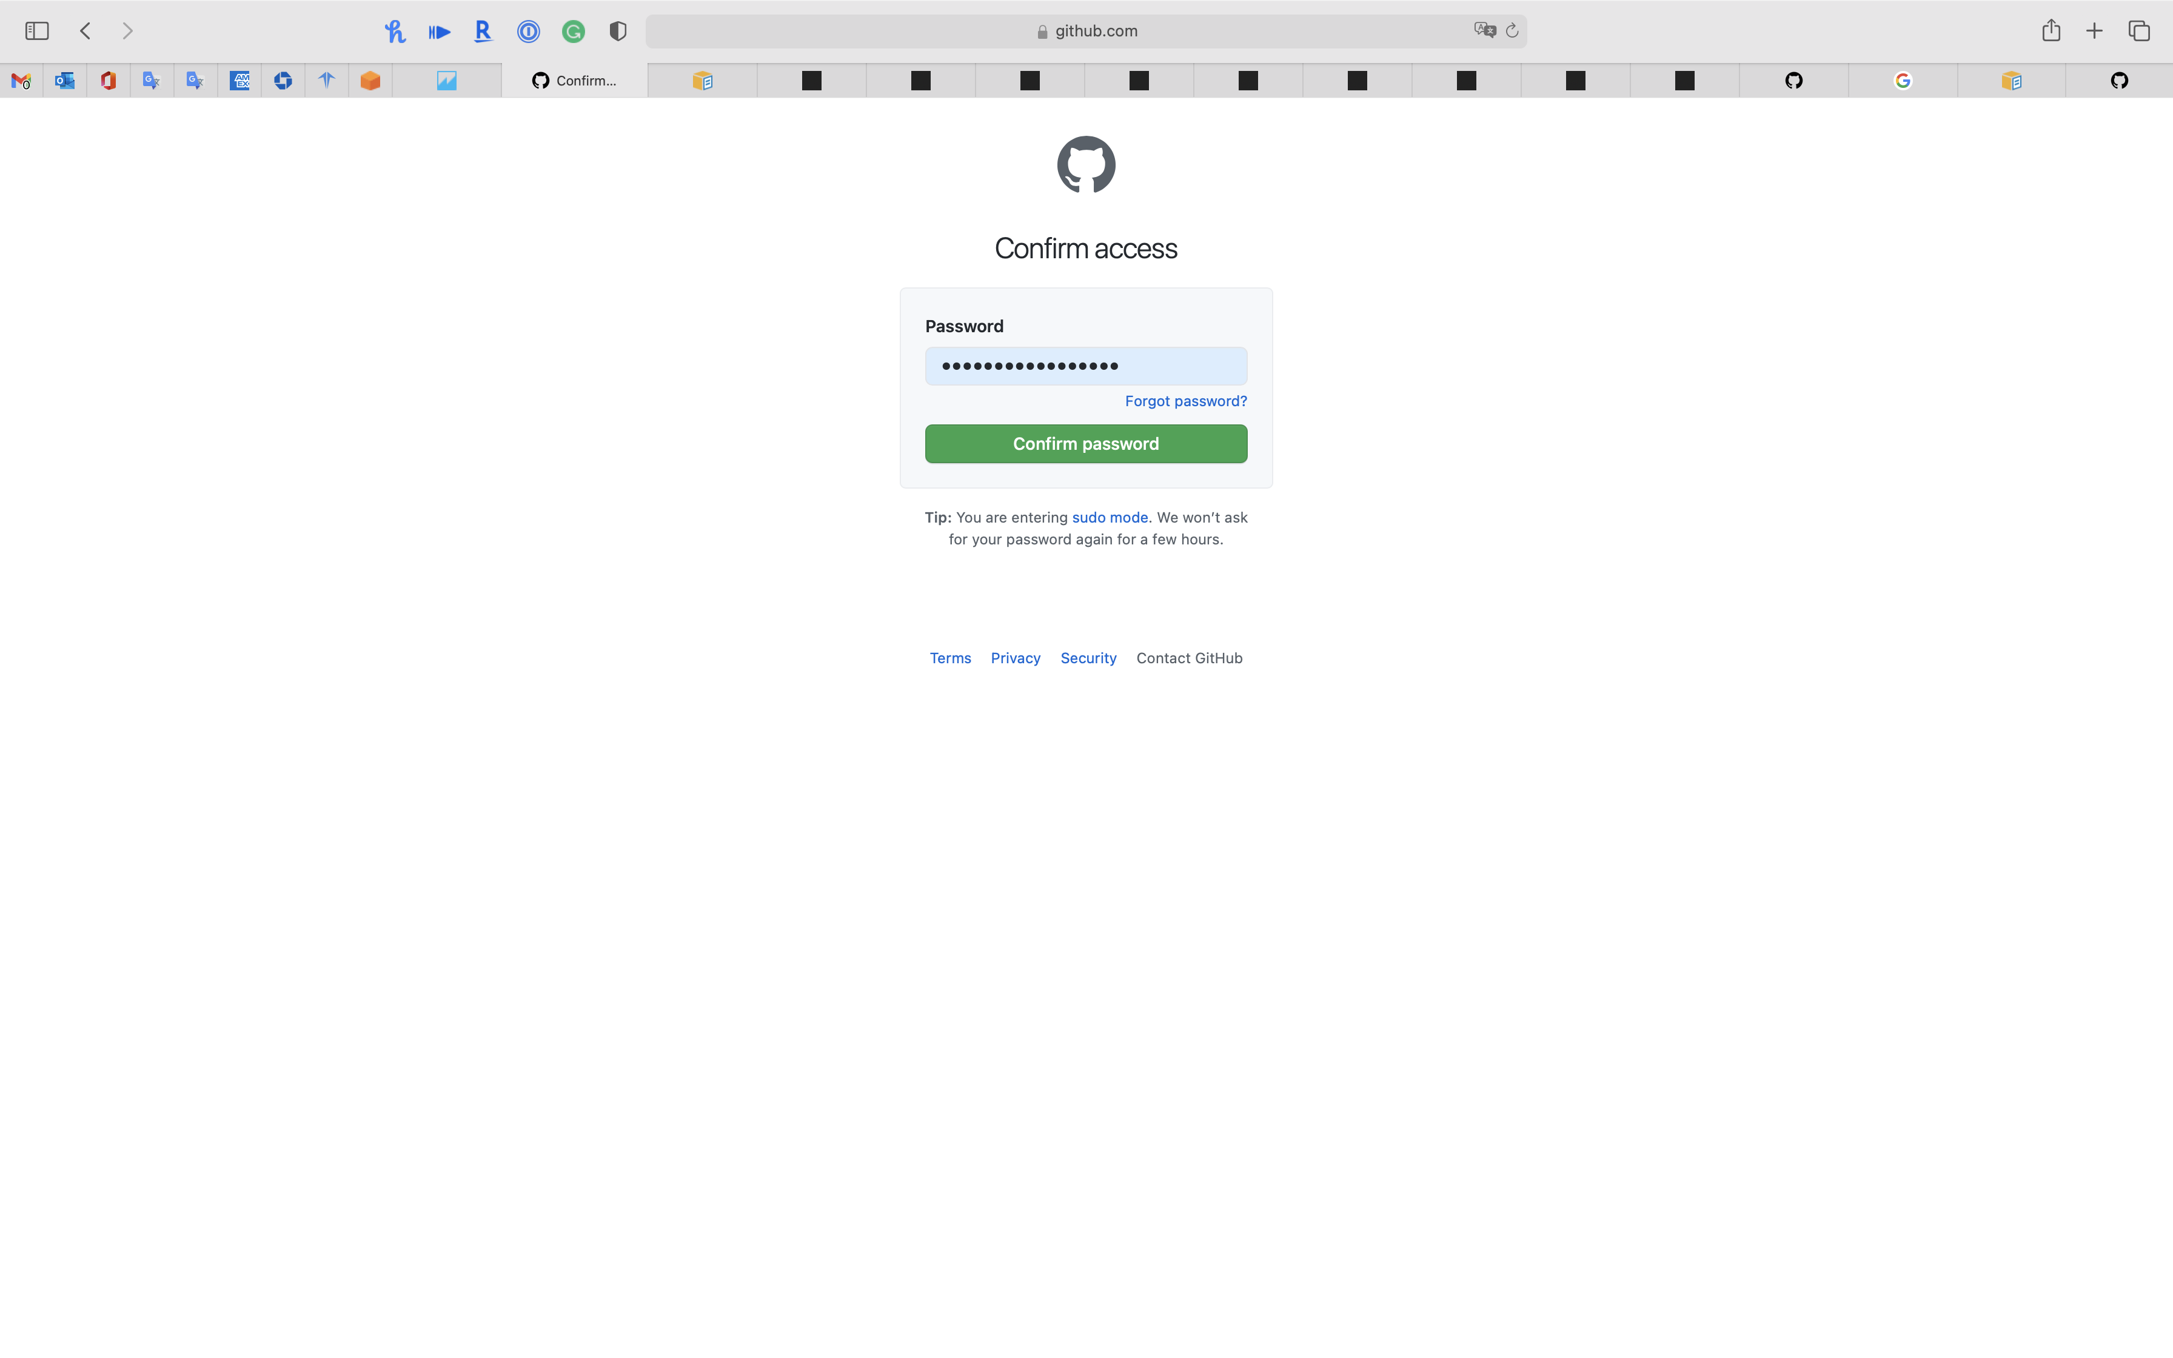Click the Honey extension icon
Screen dimensions: 2173x1358
click(x=394, y=32)
